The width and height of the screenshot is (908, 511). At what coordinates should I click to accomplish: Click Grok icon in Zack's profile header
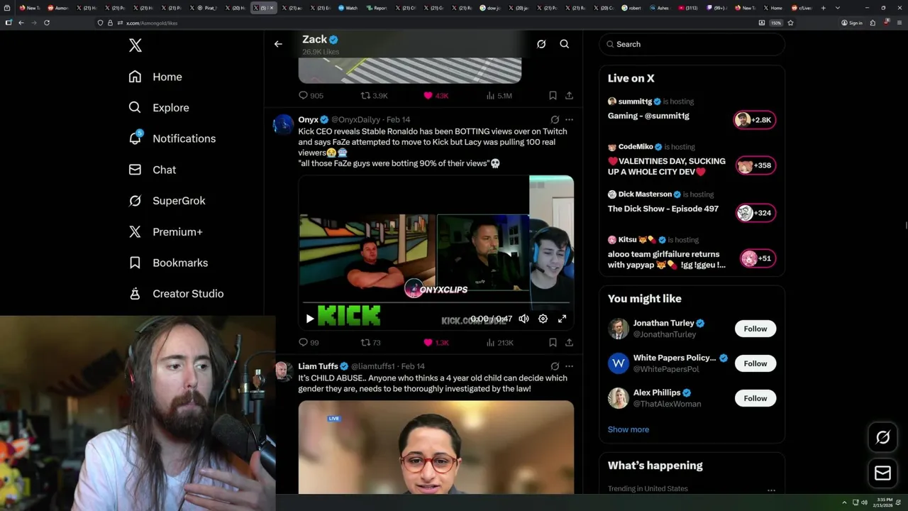click(x=541, y=44)
